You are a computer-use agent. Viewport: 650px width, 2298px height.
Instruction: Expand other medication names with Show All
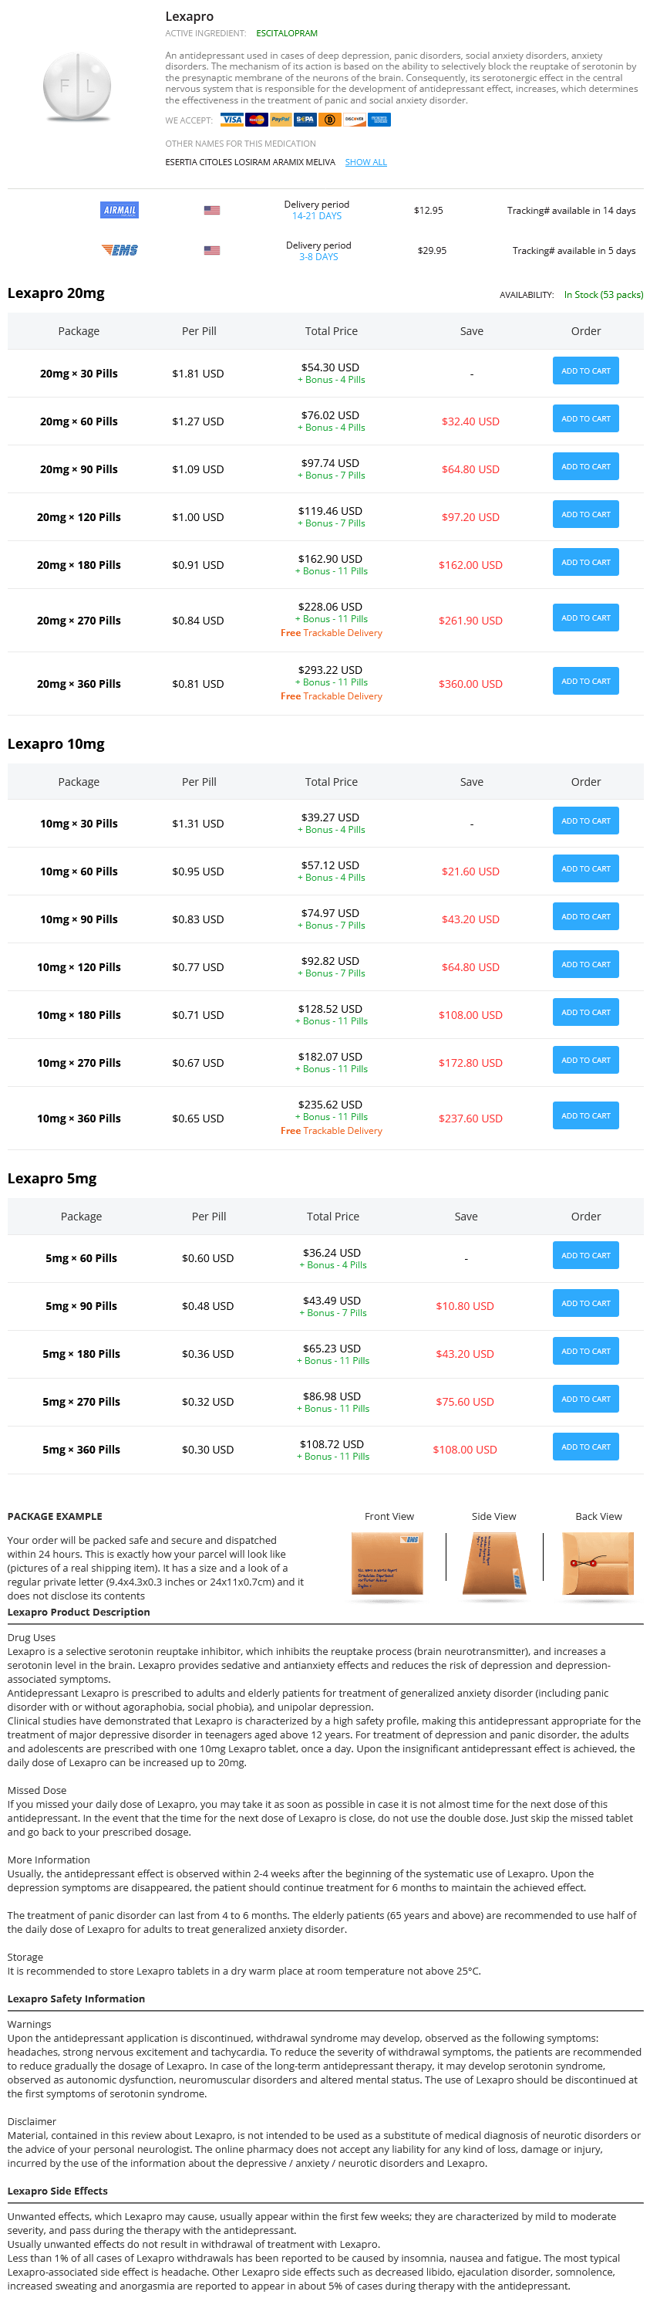pos(365,162)
